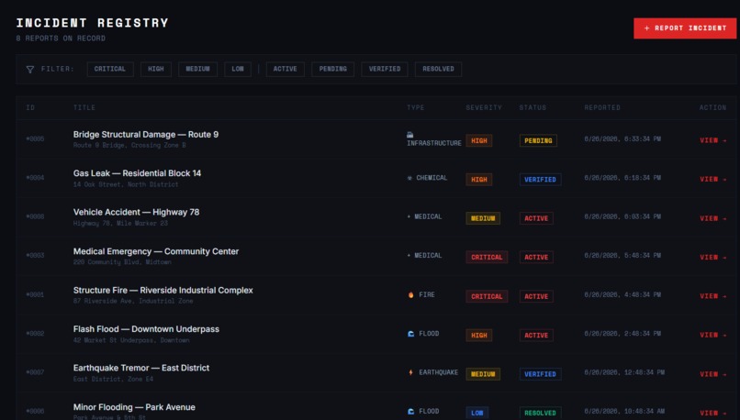The height and width of the screenshot is (420, 740).
Task: View the Vehicle Accident Highway 78 incident
Action: click(713, 218)
